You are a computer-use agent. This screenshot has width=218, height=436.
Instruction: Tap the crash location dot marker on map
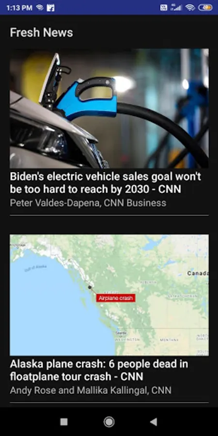(x=90, y=287)
